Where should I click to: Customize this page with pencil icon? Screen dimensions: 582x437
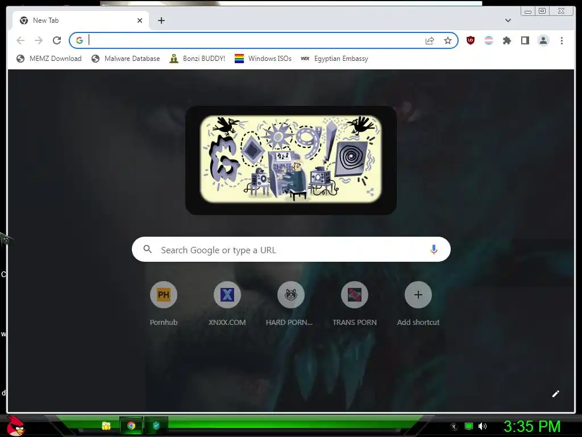point(556,394)
